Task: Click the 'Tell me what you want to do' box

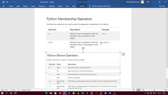Action: (101, 6)
